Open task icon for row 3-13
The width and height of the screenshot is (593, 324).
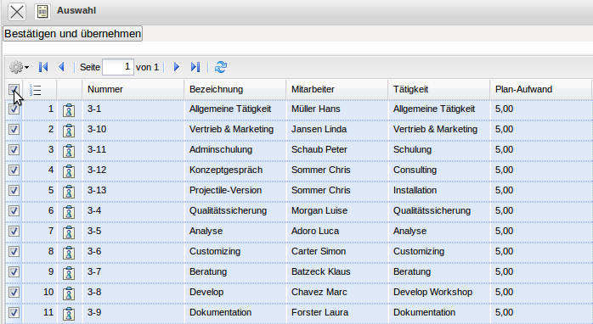click(69, 192)
